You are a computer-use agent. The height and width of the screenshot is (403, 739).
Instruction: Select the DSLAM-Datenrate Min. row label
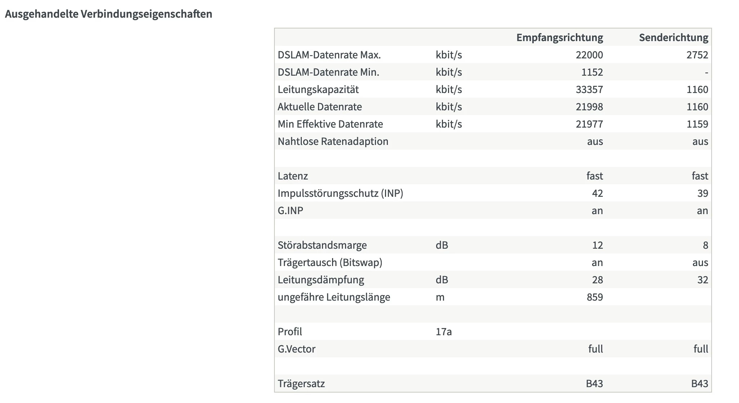[328, 72]
